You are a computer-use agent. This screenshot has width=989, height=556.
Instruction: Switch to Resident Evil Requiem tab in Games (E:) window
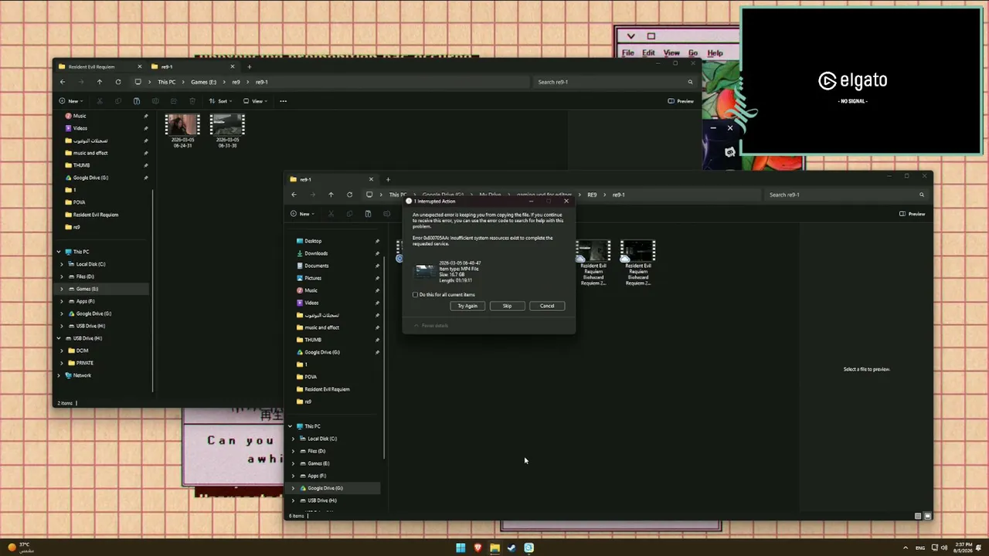click(x=100, y=66)
